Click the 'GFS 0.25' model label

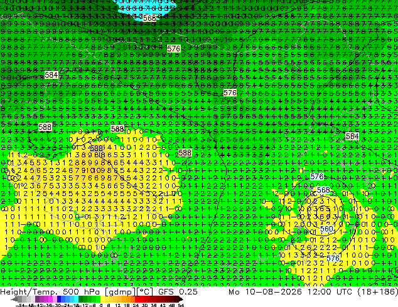point(178,292)
